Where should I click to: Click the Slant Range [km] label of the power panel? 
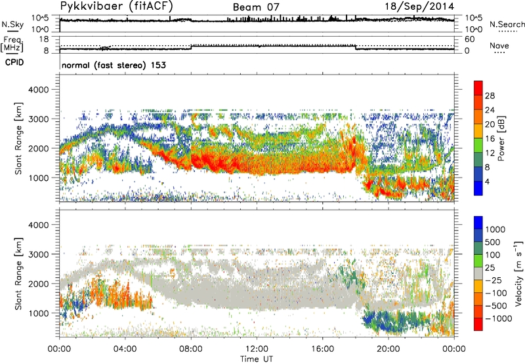pos(19,138)
